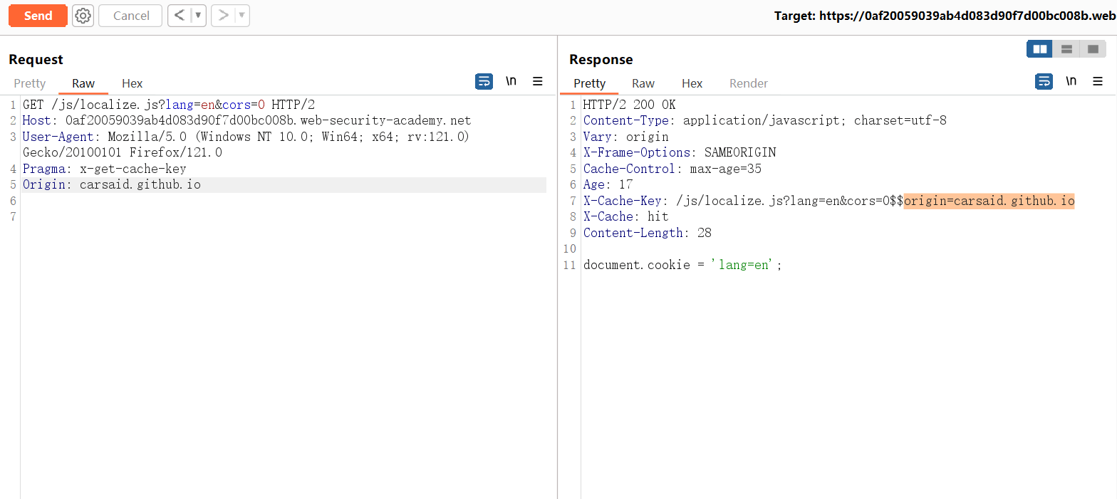Go back to previous request arrow

180,16
